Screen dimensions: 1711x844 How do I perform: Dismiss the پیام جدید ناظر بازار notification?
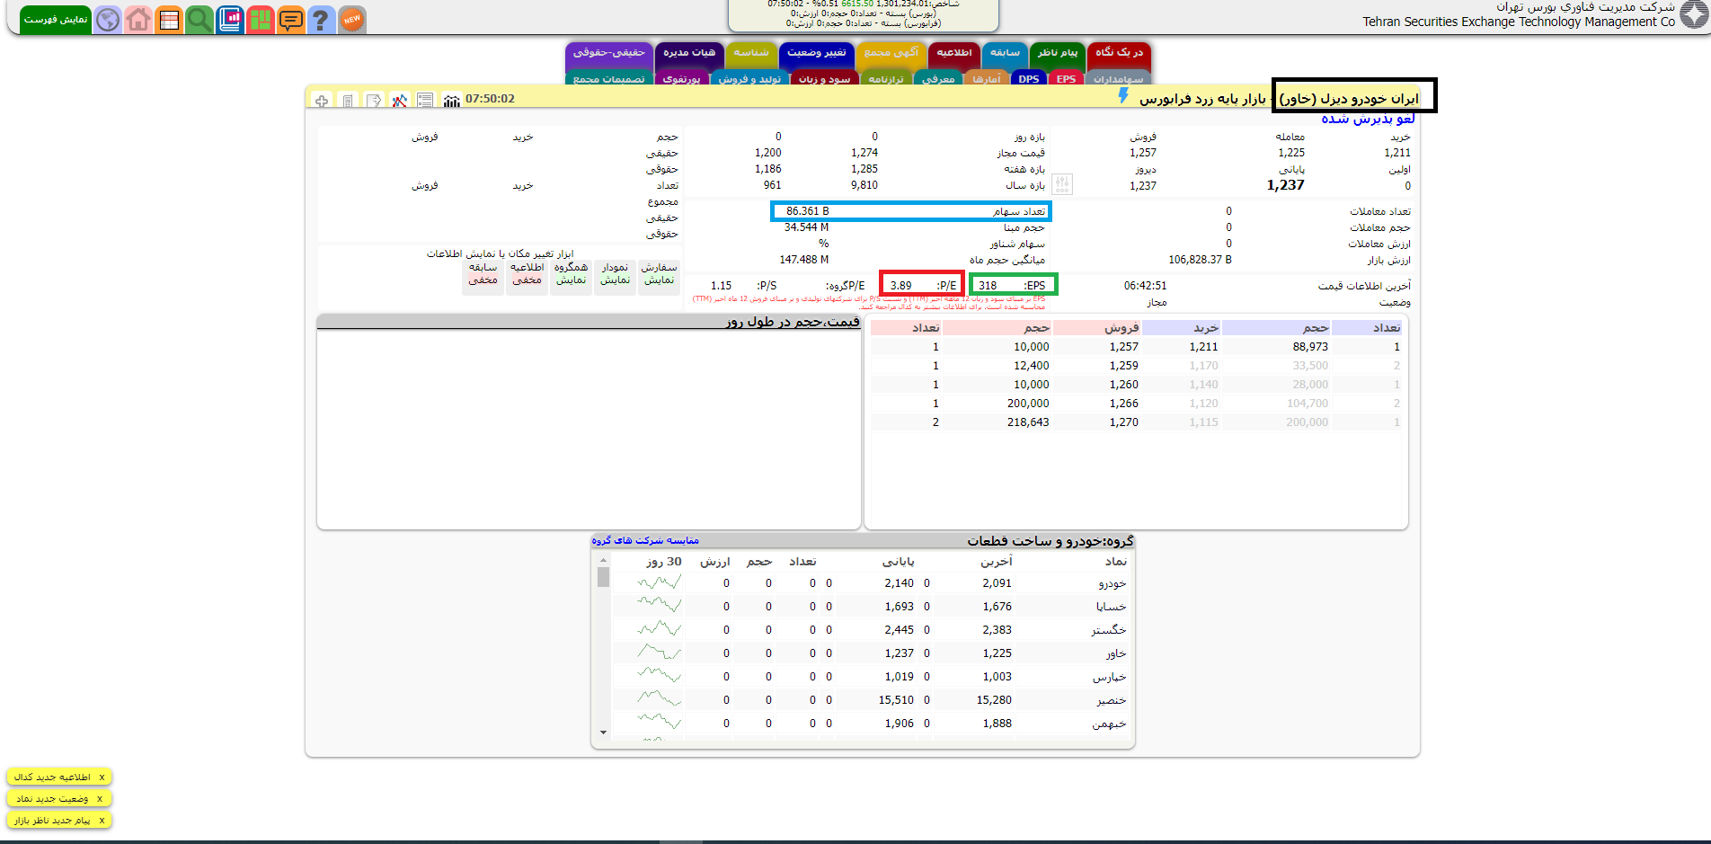pyautogui.click(x=102, y=820)
